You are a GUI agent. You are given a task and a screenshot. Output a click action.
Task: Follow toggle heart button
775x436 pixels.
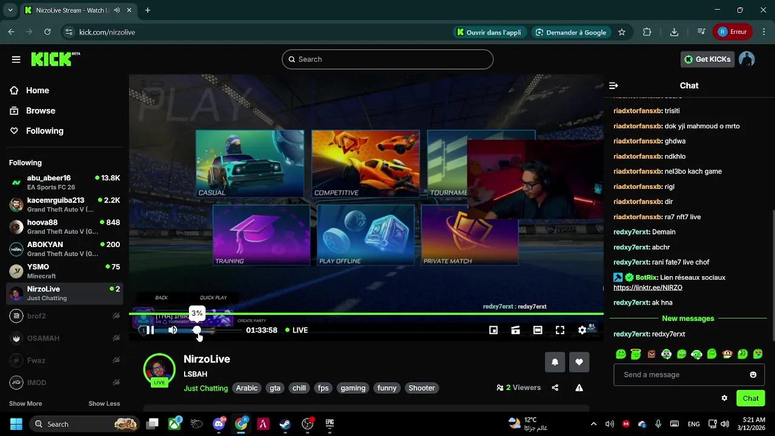pyautogui.click(x=579, y=362)
